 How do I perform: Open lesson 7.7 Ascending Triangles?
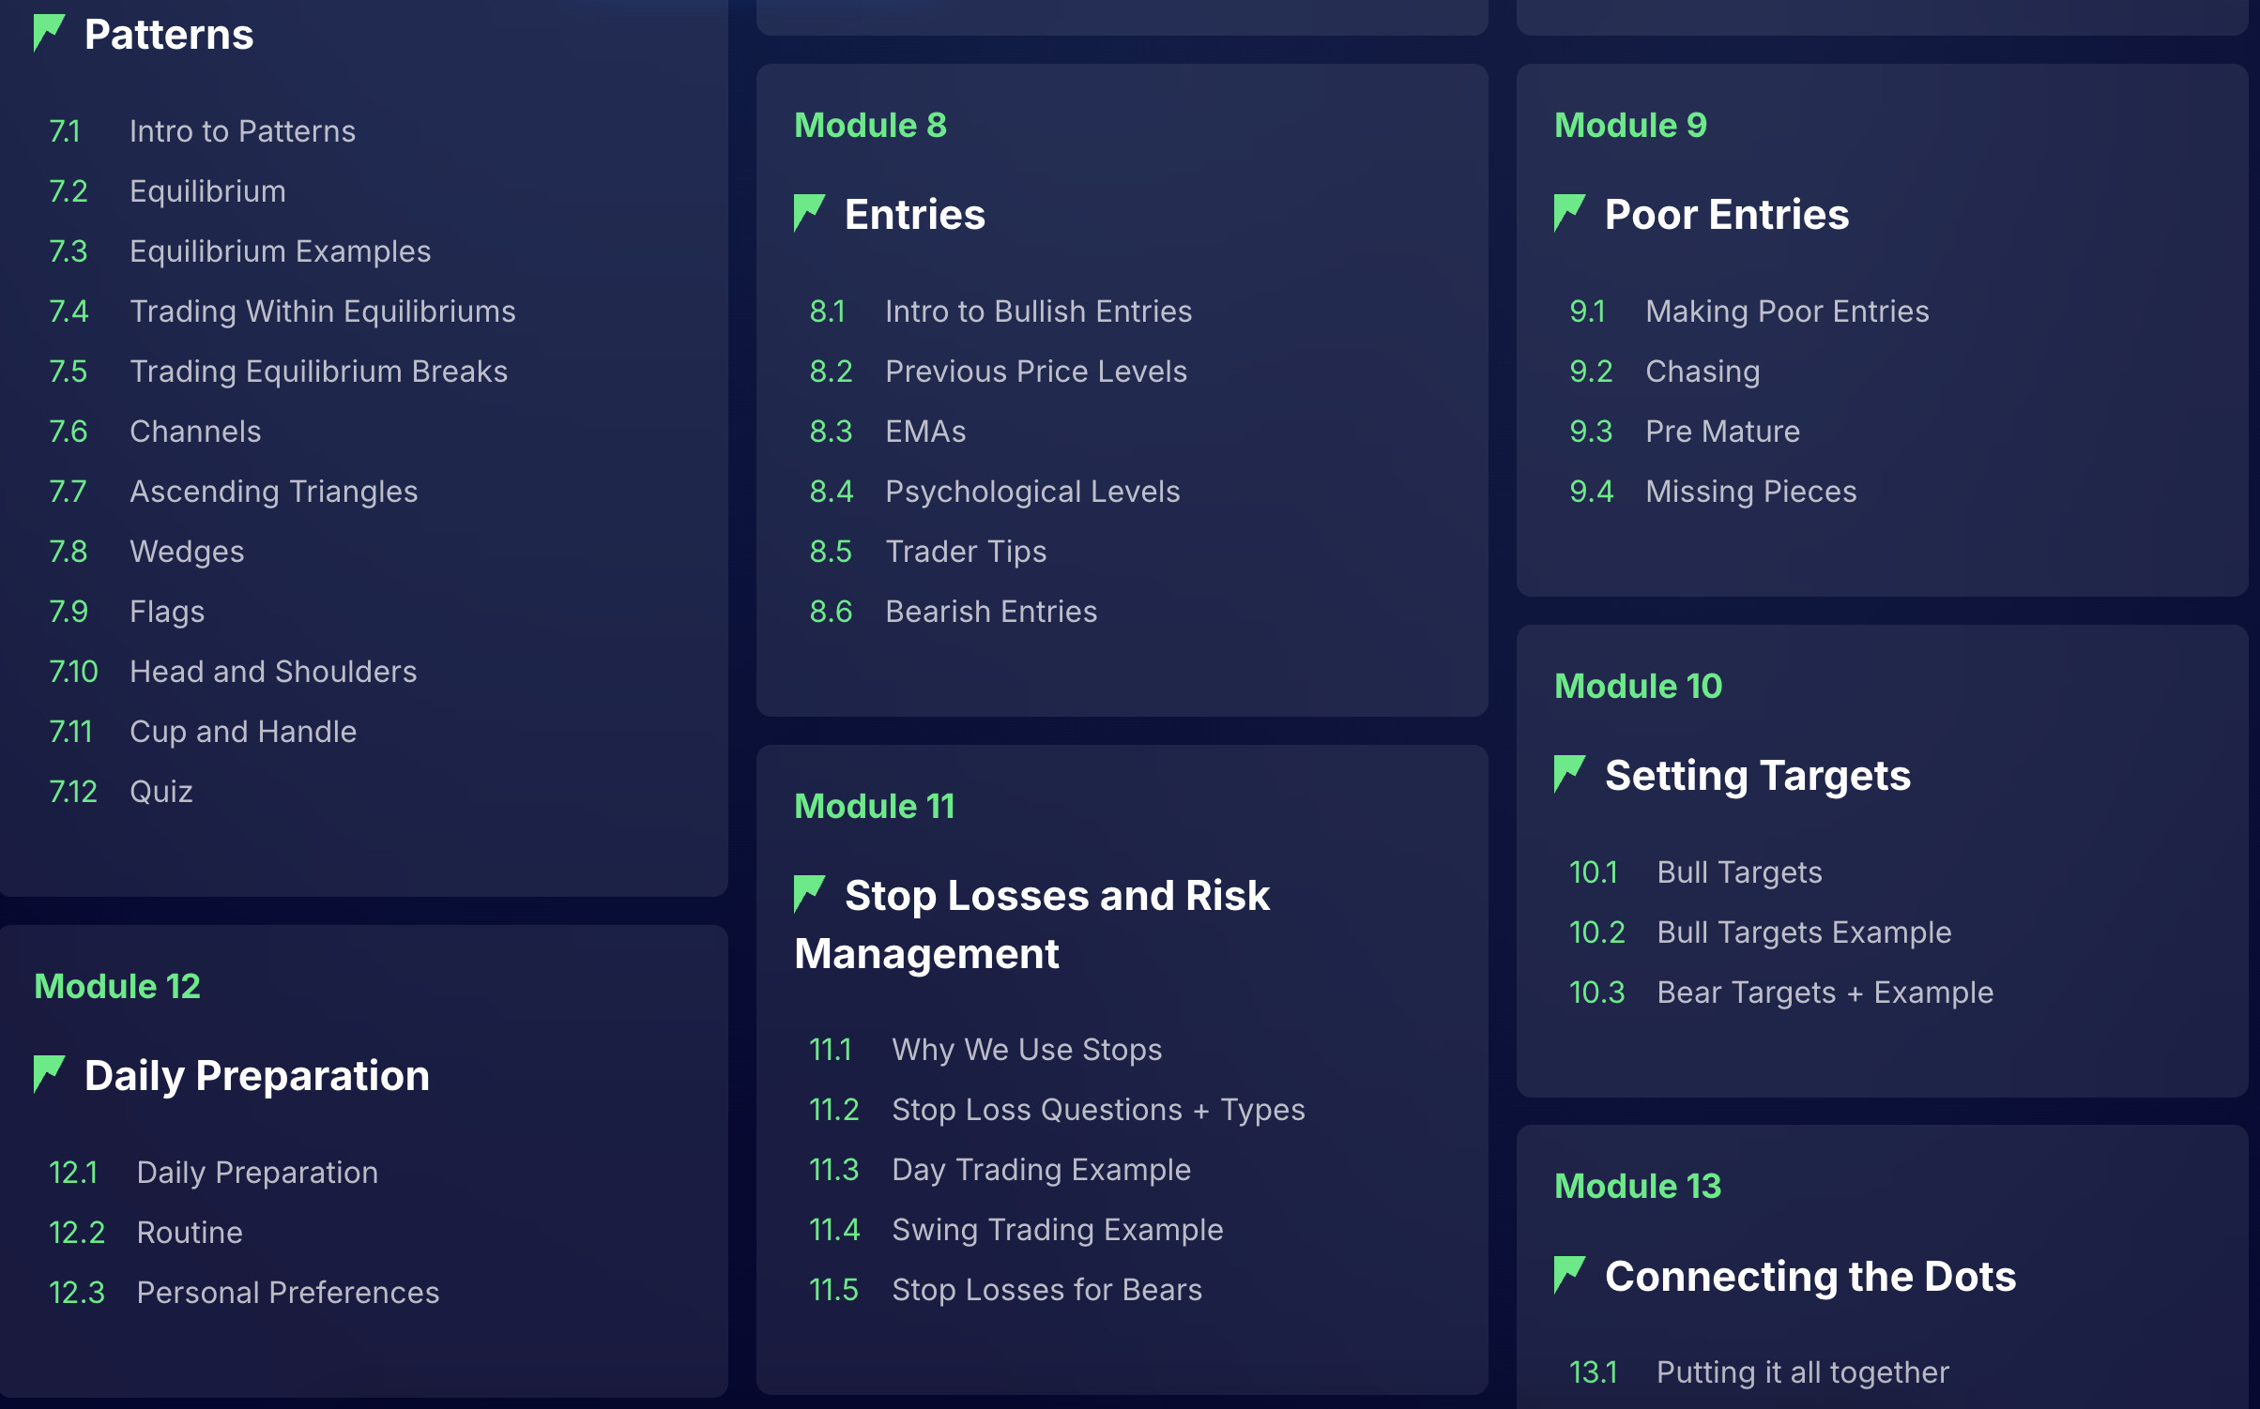(273, 492)
